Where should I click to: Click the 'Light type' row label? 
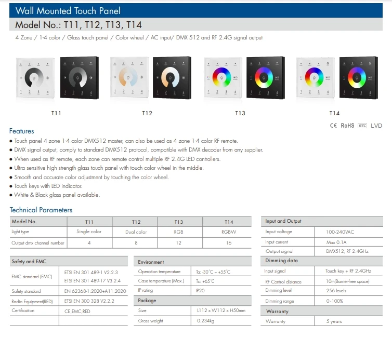click(20, 232)
